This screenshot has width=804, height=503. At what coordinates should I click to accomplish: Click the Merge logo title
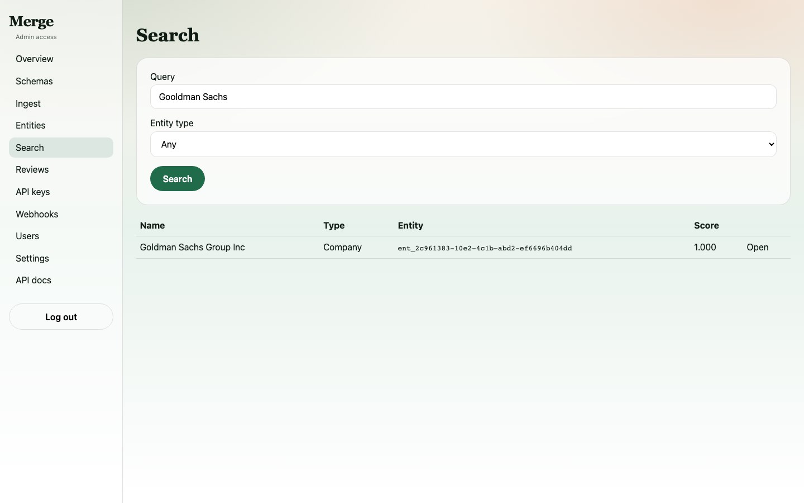(x=31, y=22)
